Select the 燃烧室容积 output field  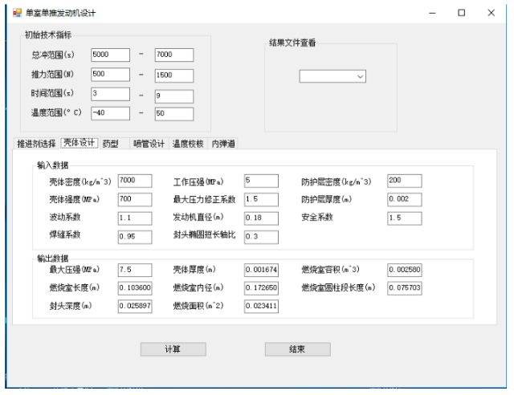coord(404,269)
